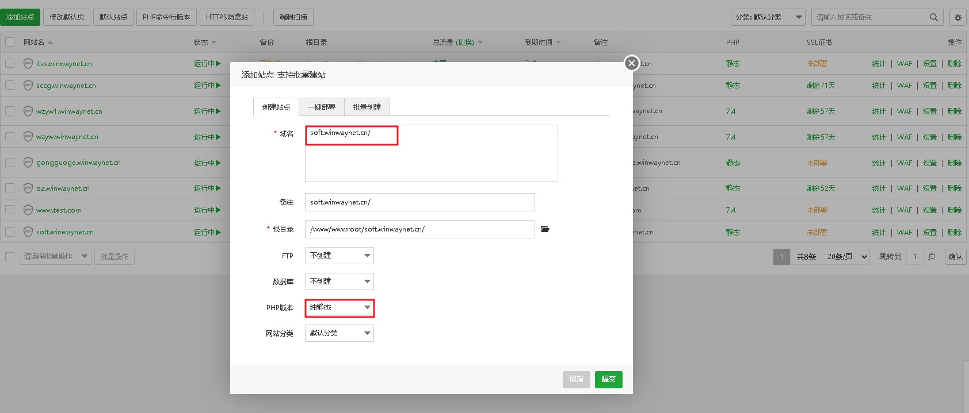Toggle running status of wzyw1.winwaynet.cn
Viewport: 969px width, 413px height.
[207, 111]
